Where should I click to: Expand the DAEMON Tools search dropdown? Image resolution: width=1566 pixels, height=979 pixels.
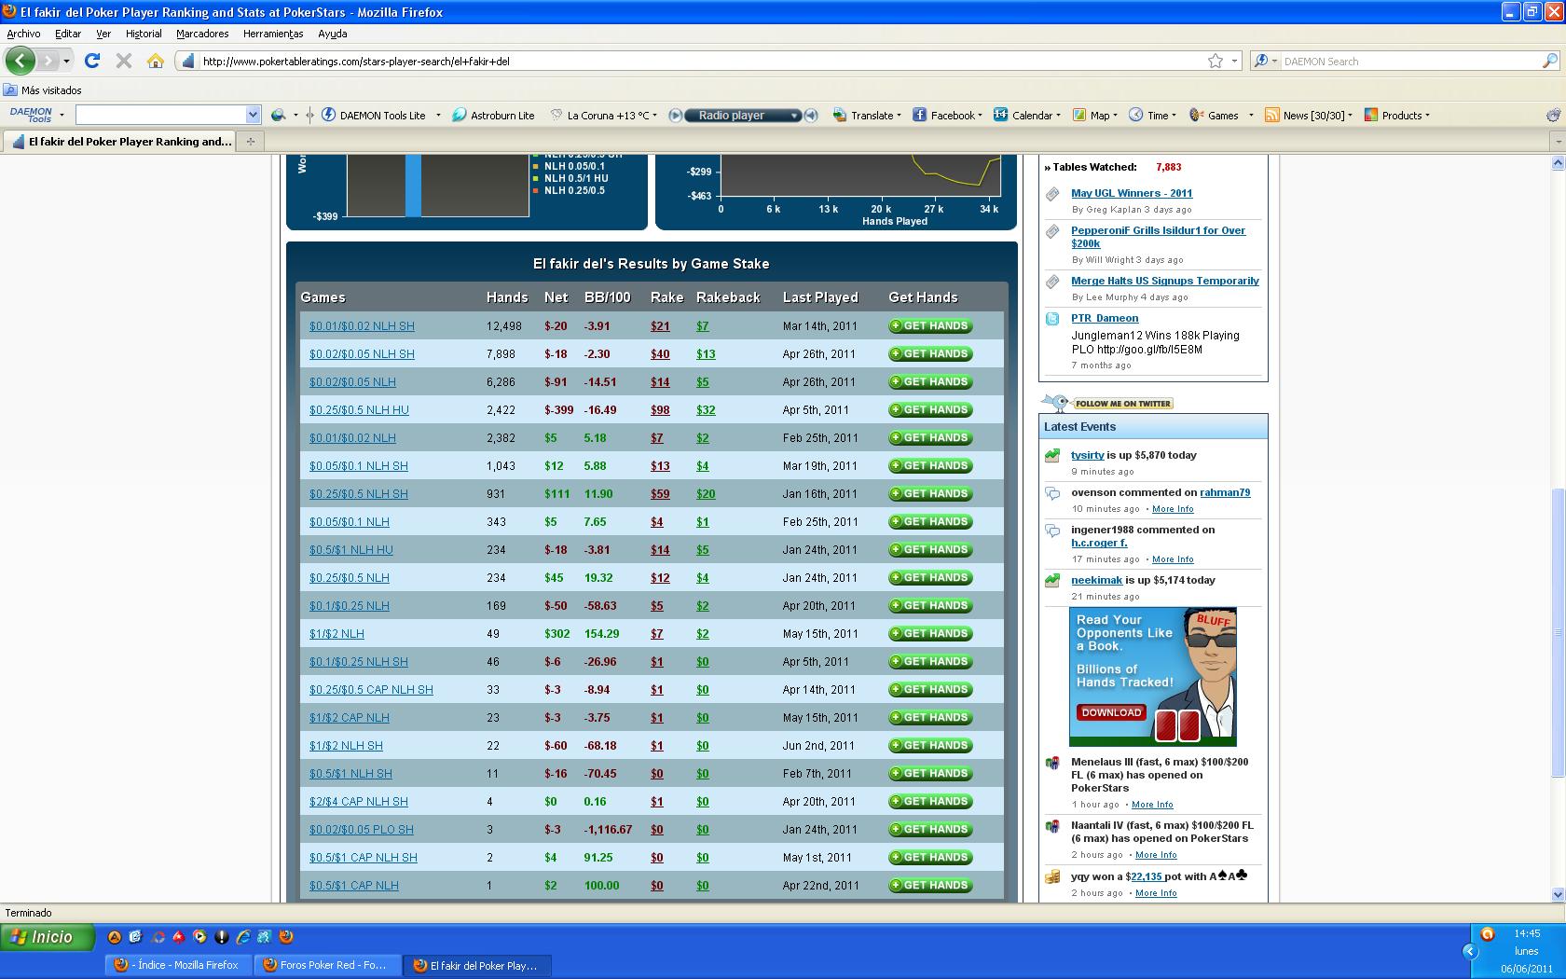click(253, 115)
